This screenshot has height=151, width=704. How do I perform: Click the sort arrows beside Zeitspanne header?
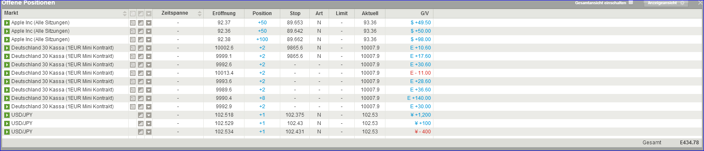[199, 13]
